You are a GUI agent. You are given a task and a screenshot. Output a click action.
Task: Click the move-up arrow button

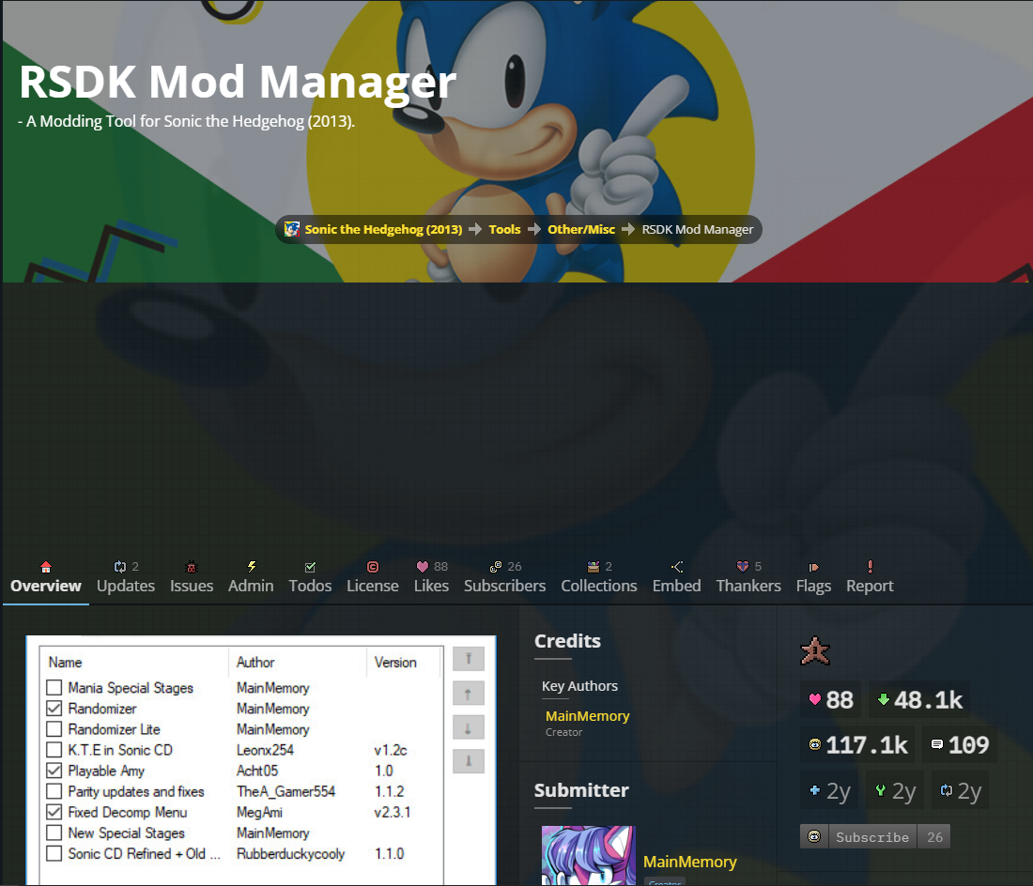(469, 693)
